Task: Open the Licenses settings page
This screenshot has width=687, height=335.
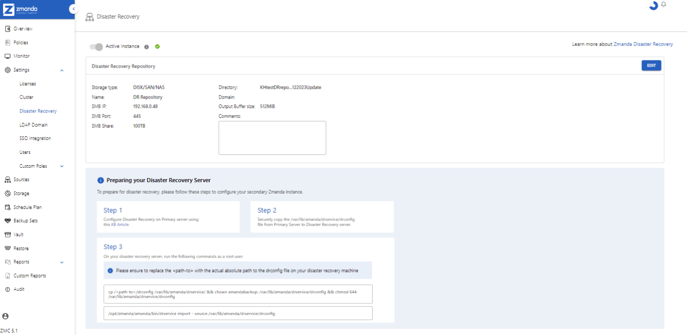Action: pos(27,84)
